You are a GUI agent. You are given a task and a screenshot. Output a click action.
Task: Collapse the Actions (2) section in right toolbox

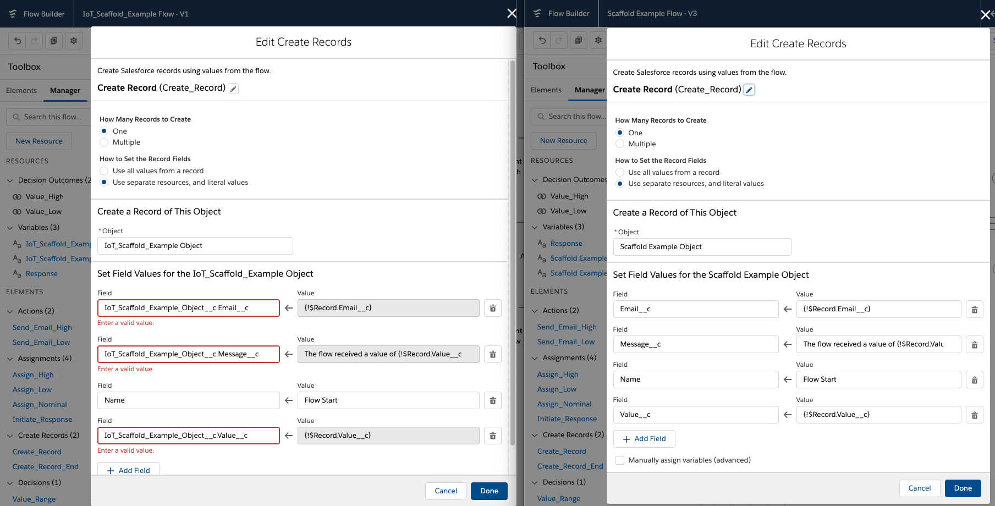(535, 311)
